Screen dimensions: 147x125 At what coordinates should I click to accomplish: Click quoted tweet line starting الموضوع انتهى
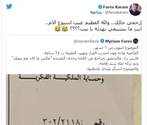(116, 48)
